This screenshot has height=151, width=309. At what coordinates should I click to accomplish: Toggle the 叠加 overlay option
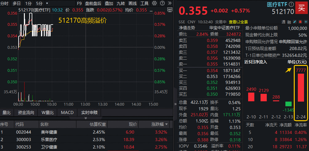(109, 3)
